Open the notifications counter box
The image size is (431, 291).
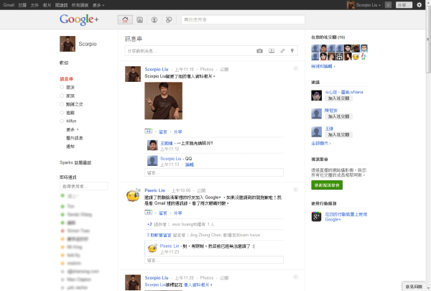tap(388, 5)
